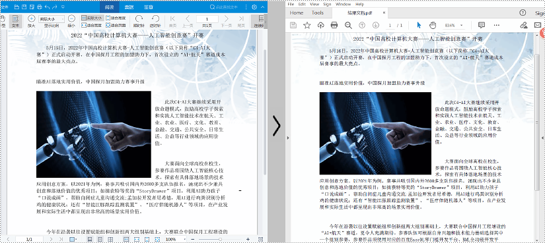
Task: Select the 文本 text selection tool
Action: [15, 21]
